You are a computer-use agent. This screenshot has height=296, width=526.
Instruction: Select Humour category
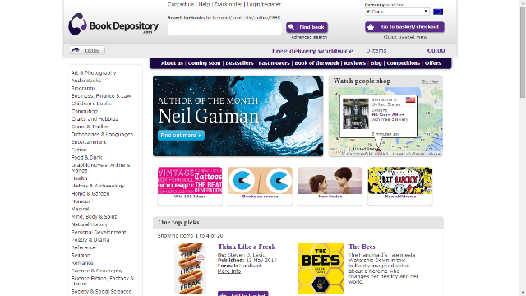81,201
